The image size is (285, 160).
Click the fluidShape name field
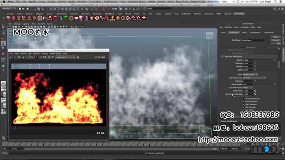click(253, 40)
